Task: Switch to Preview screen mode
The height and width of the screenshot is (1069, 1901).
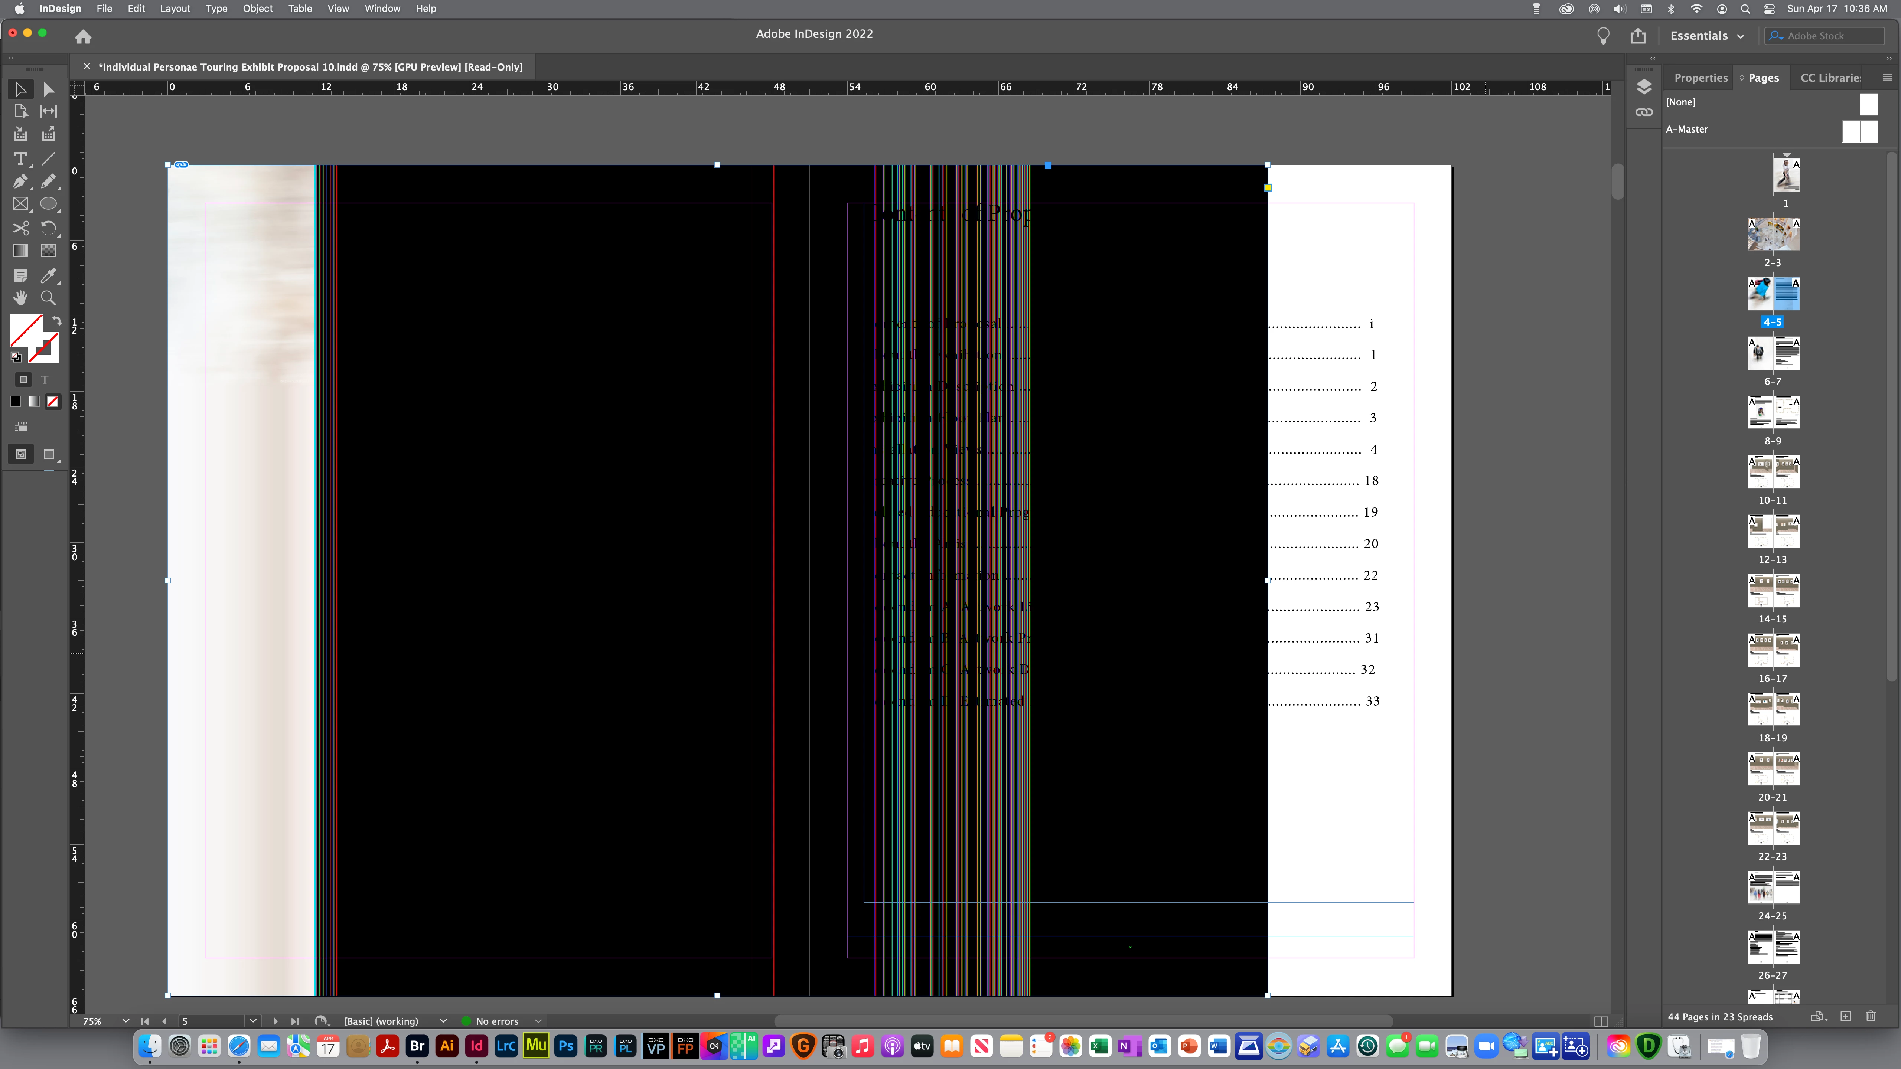Action: (x=49, y=454)
